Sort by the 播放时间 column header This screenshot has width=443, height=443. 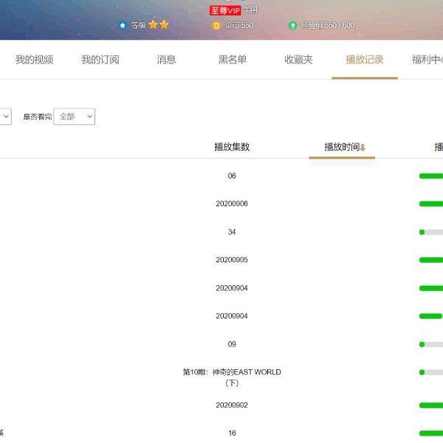pyautogui.click(x=342, y=147)
